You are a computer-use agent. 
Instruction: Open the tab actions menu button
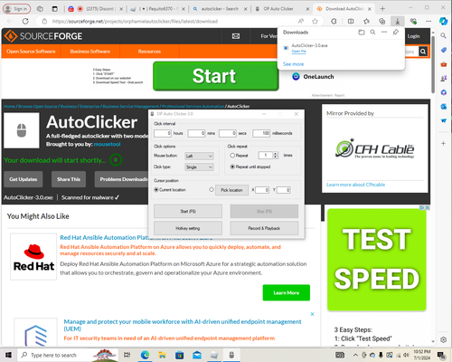[54, 9]
